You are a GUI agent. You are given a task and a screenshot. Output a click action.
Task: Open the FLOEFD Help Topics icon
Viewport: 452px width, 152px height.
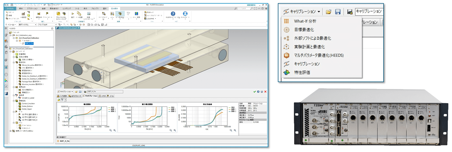click(x=173, y=14)
